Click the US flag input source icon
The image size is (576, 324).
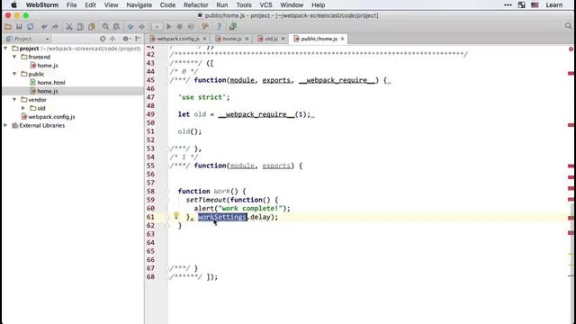[x=535, y=5]
